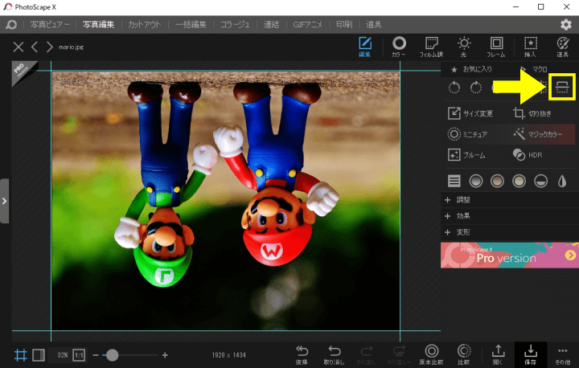579x368 pixels.
Task: Close the current photo with X
Action: click(x=18, y=47)
